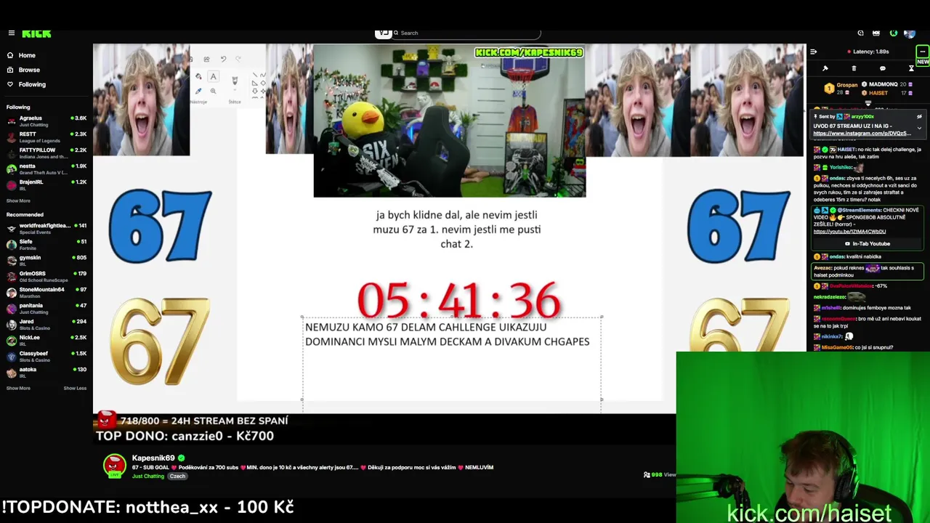Image resolution: width=930 pixels, height=523 pixels.
Task: Open the NickLee channel
Action: point(46,340)
